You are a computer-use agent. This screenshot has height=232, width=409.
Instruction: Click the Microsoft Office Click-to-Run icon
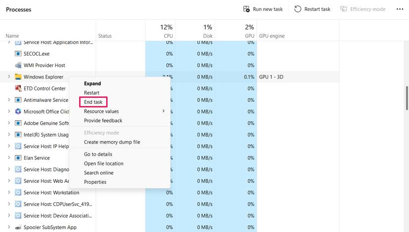[18, 112]
